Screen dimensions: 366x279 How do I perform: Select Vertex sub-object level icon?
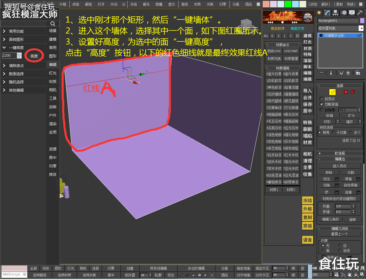pyautogui.click(x=326, y=92)
